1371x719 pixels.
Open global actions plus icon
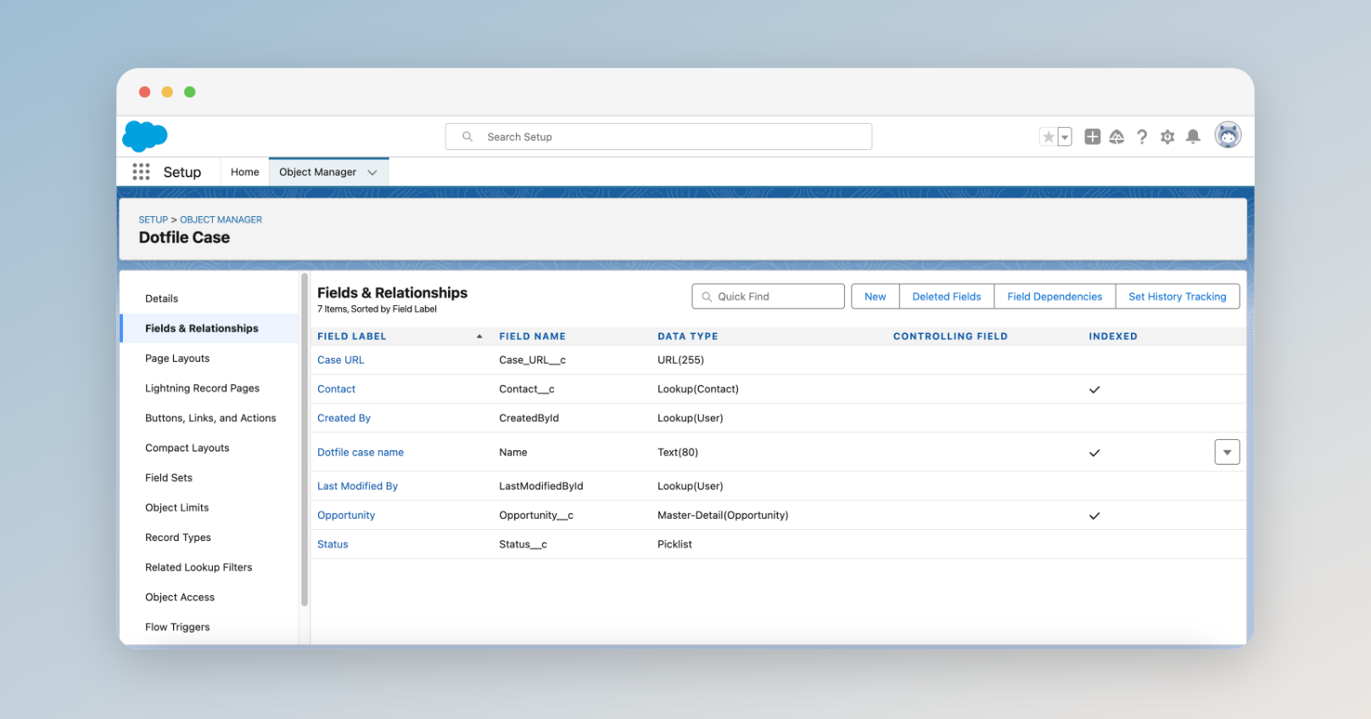pos(1093,137)
